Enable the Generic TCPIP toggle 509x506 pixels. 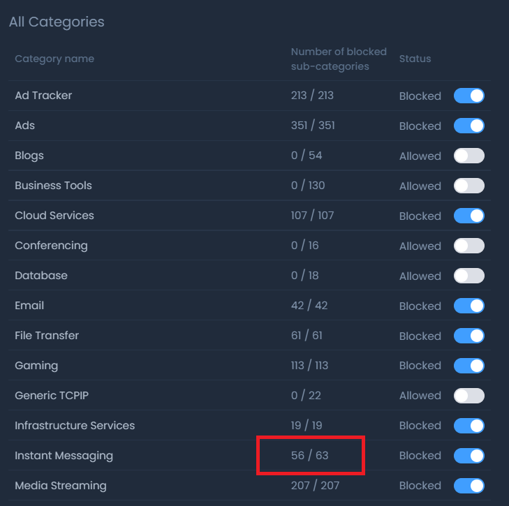[469, 396]
